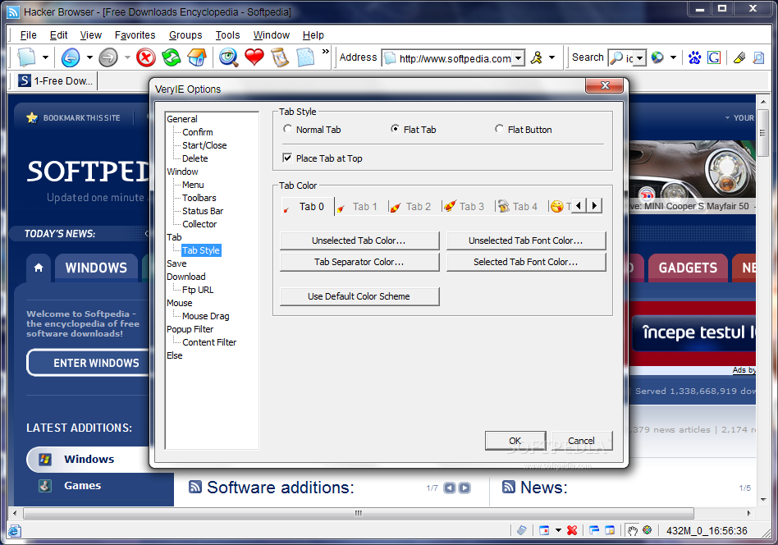Go back with the blue arrow button
Viewport: 778px width, 545px height.
(x=71, y=57)
